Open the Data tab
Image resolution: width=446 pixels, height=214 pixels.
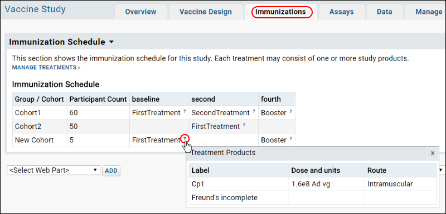click(385, 12)
